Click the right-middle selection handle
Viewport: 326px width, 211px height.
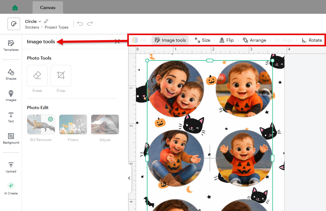[x=273, y=158]
